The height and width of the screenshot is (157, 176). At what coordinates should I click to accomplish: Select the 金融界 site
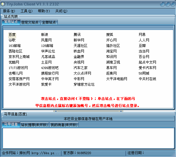(x=79, y=57)
